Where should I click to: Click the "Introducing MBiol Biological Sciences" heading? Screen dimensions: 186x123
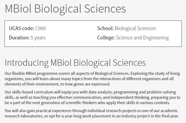tap(75, 63)
